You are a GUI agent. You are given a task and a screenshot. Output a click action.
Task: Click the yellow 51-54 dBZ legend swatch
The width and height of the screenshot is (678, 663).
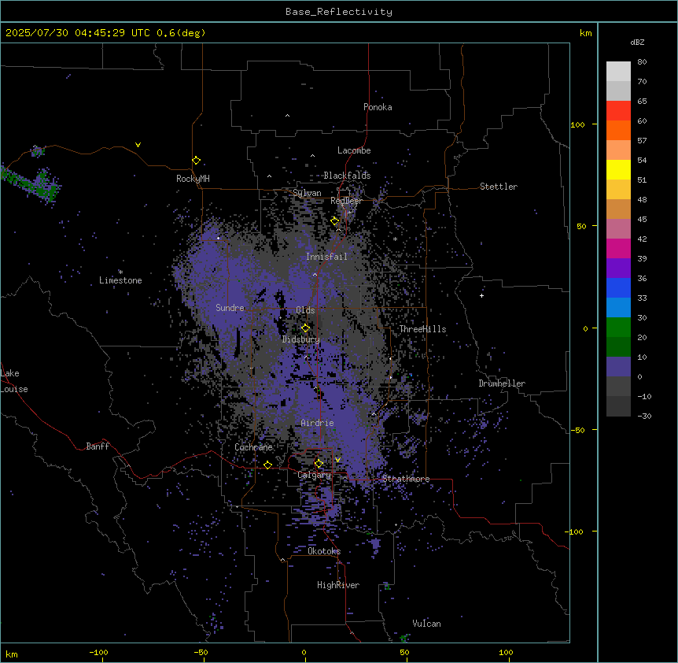(x=618, y=169)
